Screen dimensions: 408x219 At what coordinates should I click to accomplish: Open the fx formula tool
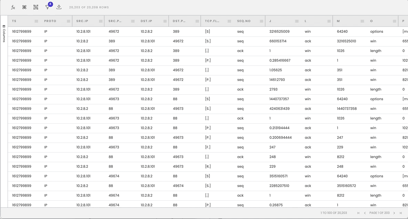pyautogui.click(x=13, y=7)
